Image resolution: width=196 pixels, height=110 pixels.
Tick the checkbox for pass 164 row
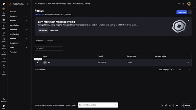(x=38, y=62)
